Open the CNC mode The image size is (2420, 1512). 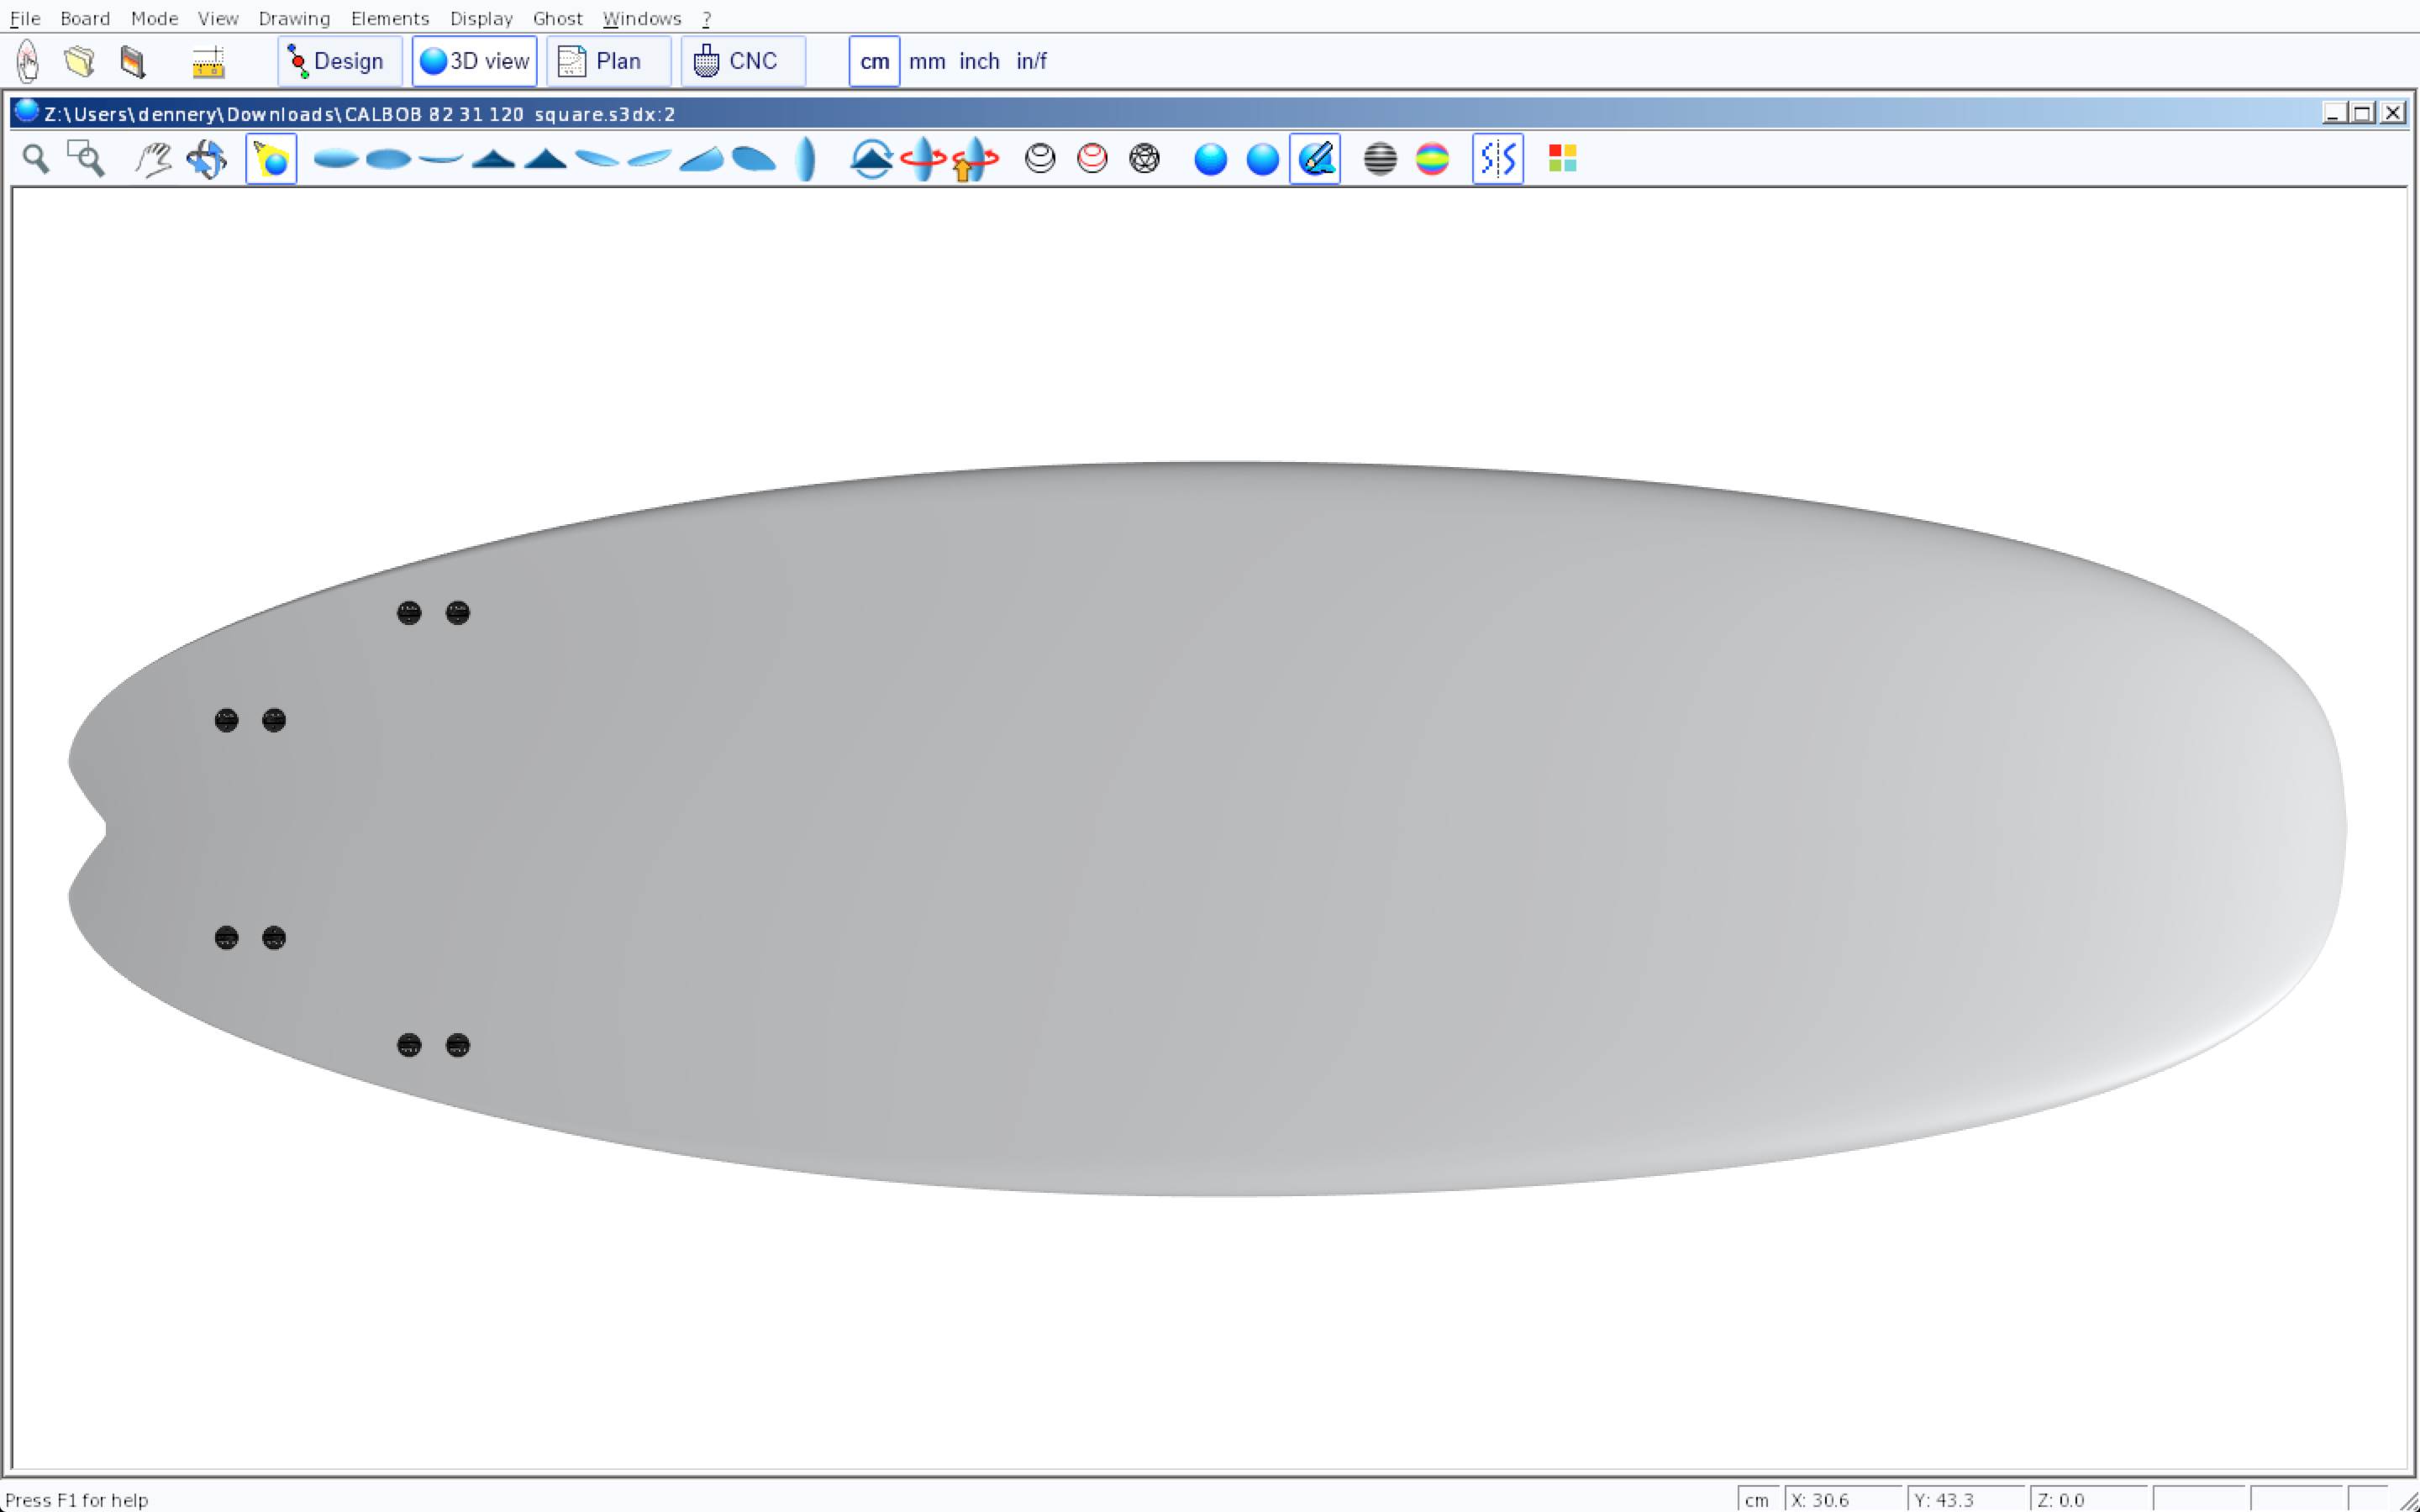[743, 61]
